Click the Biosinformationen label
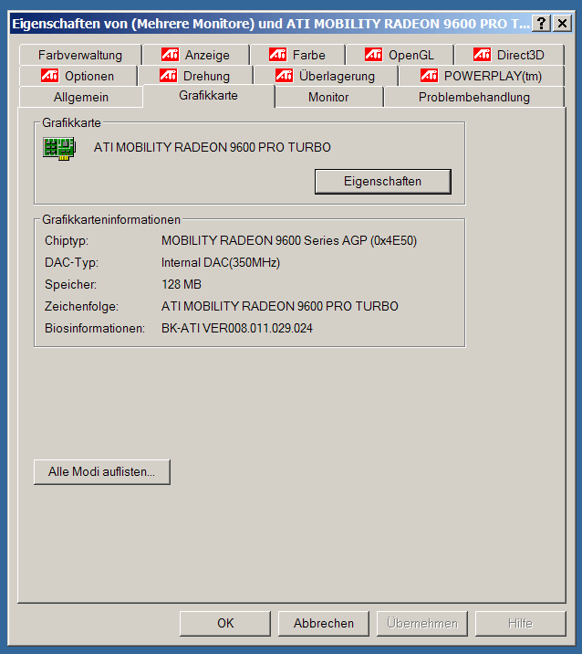The height and width of the screenshot is (654, 582). (95, 328)
